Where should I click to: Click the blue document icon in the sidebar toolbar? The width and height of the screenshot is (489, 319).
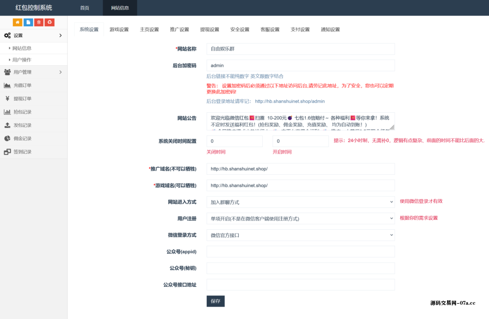(x=28, y=22)
